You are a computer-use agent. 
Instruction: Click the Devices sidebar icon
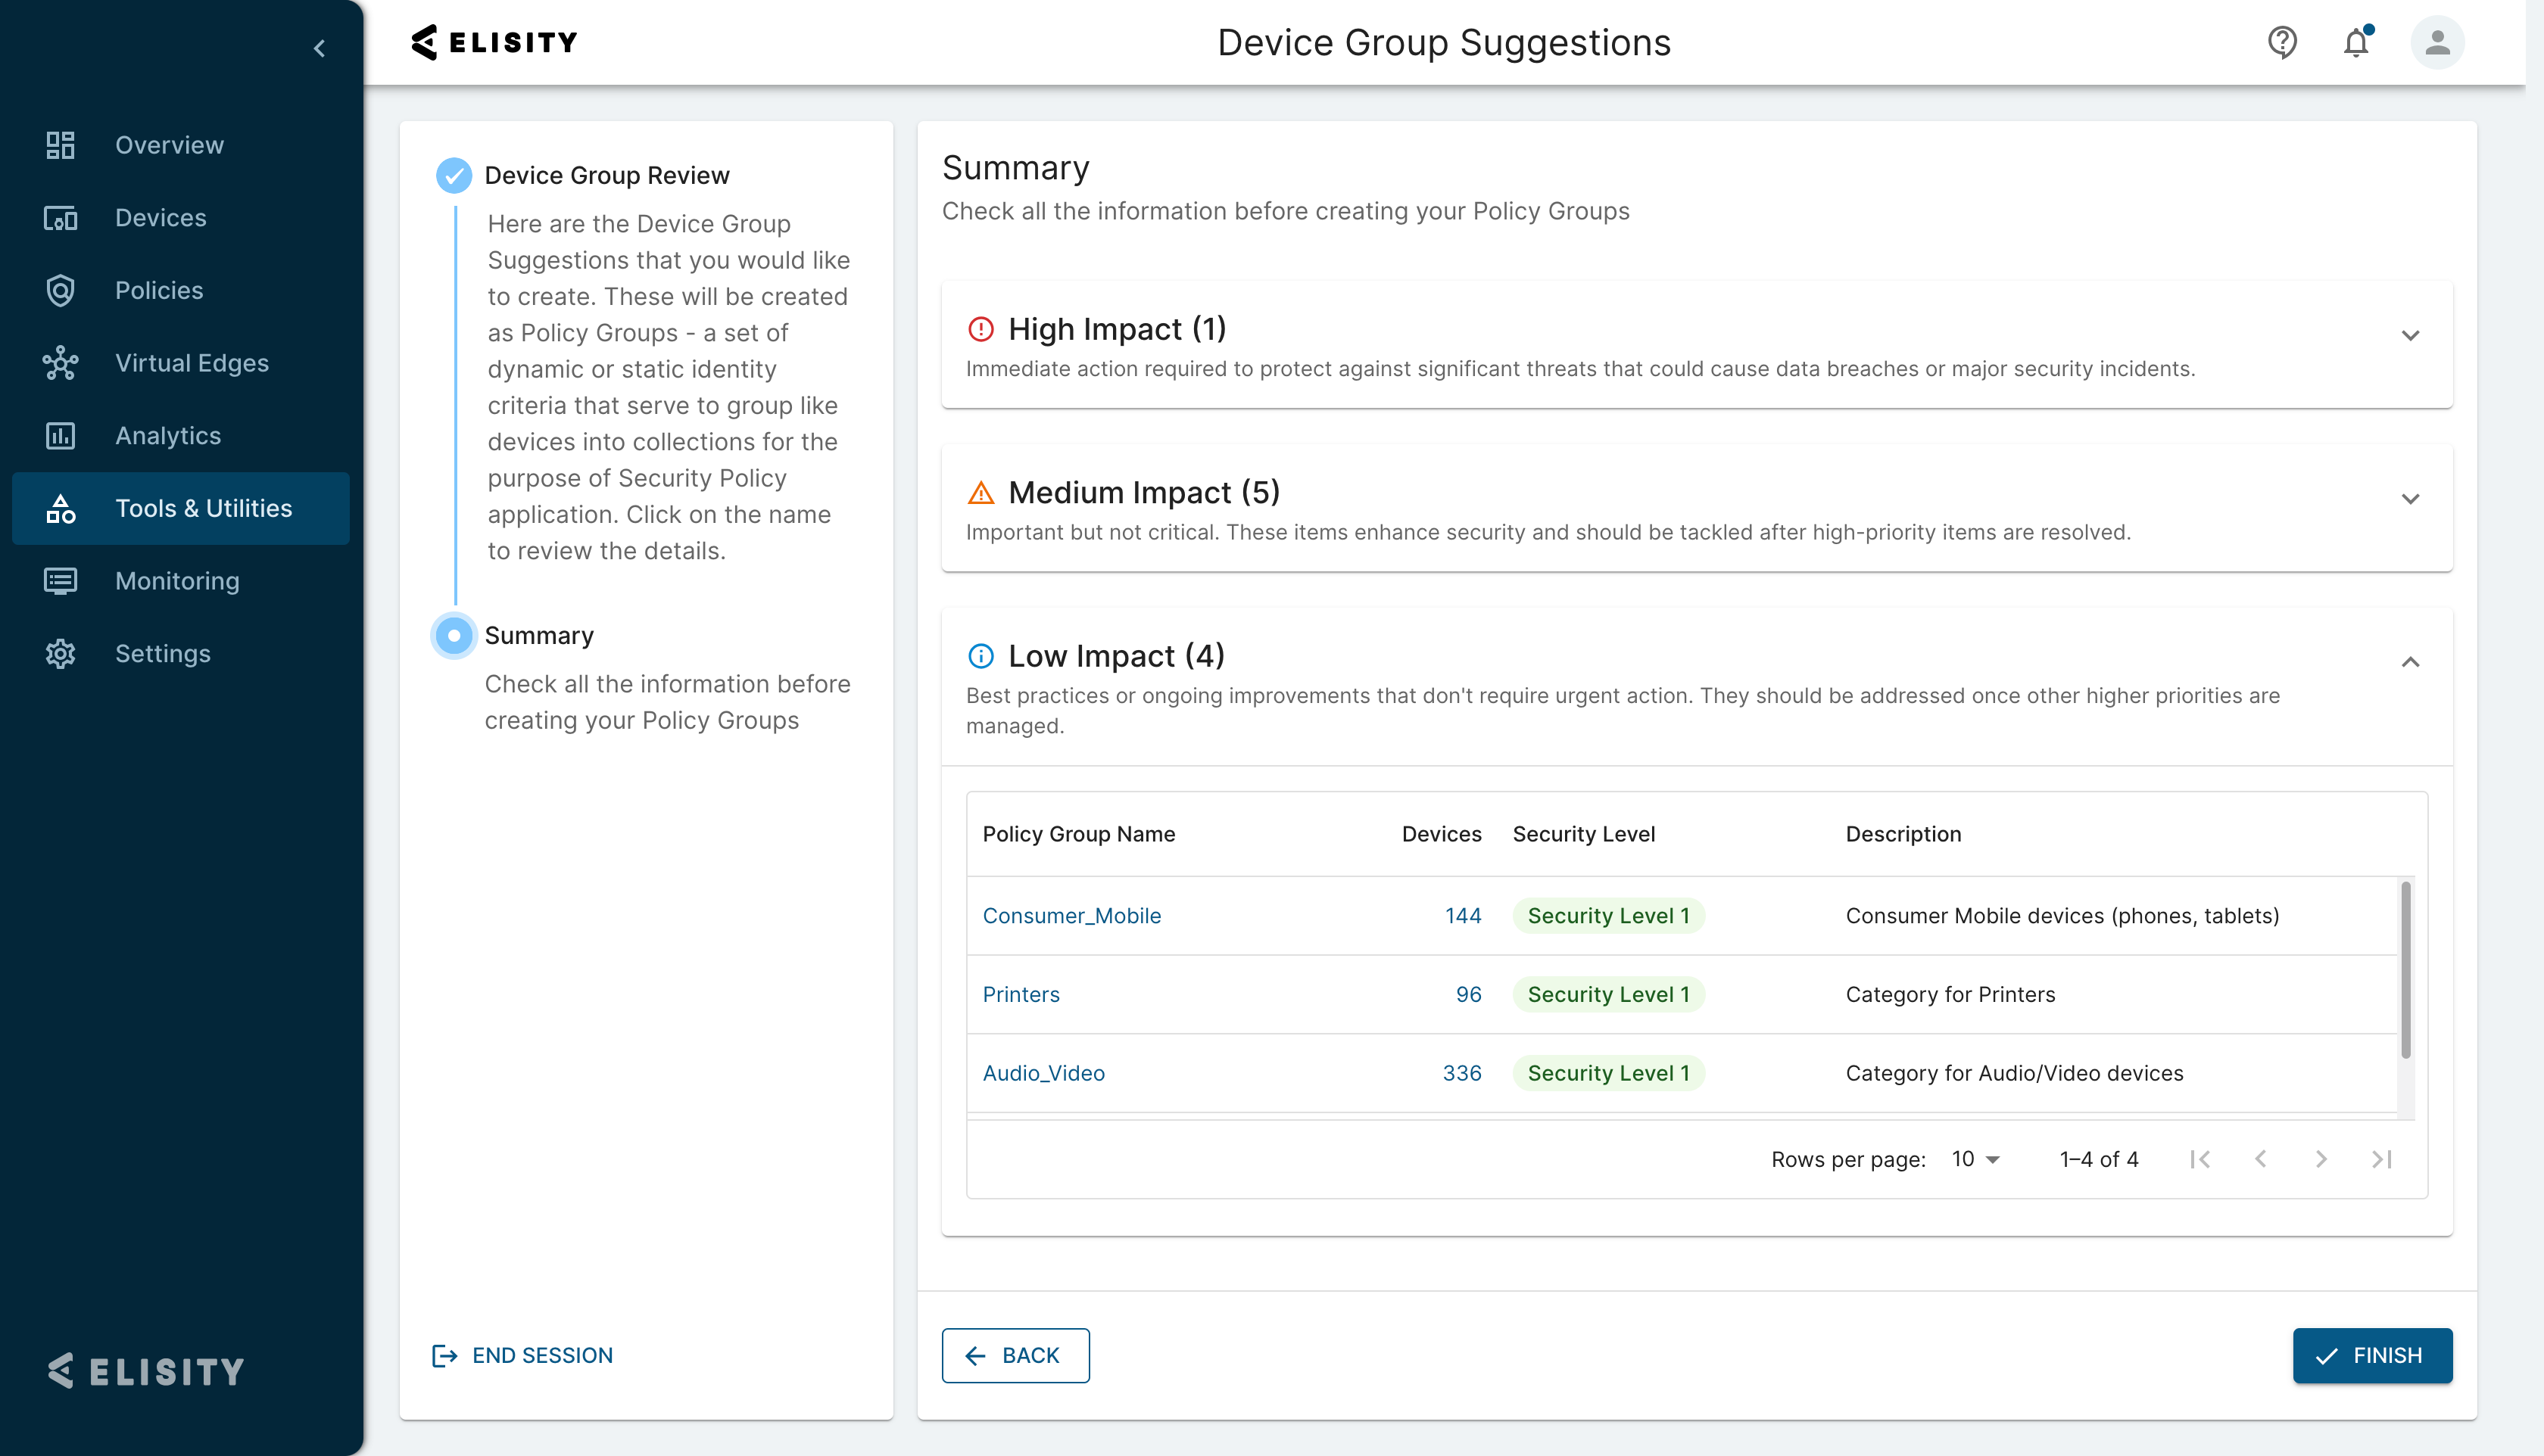click(60, 218)
